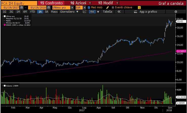Open chart settings gear icon

point(176,12)
